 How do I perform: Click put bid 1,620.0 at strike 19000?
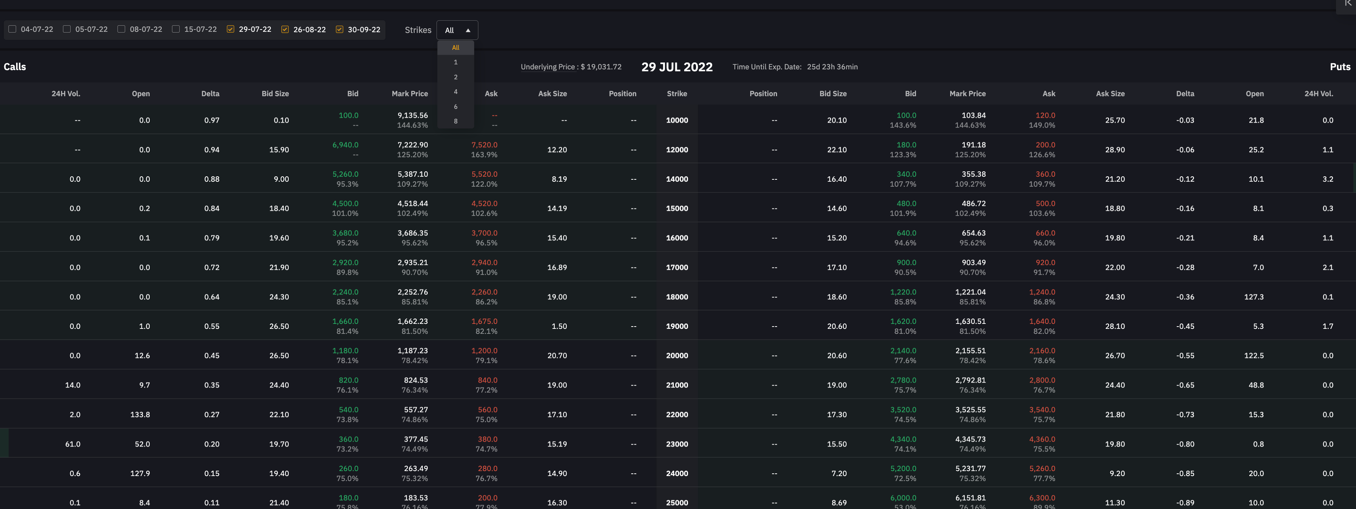point(903,322)
